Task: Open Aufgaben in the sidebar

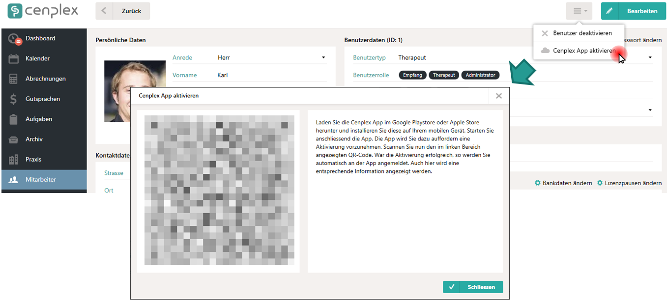Action: pyautogui.click(x=44, y=119)
